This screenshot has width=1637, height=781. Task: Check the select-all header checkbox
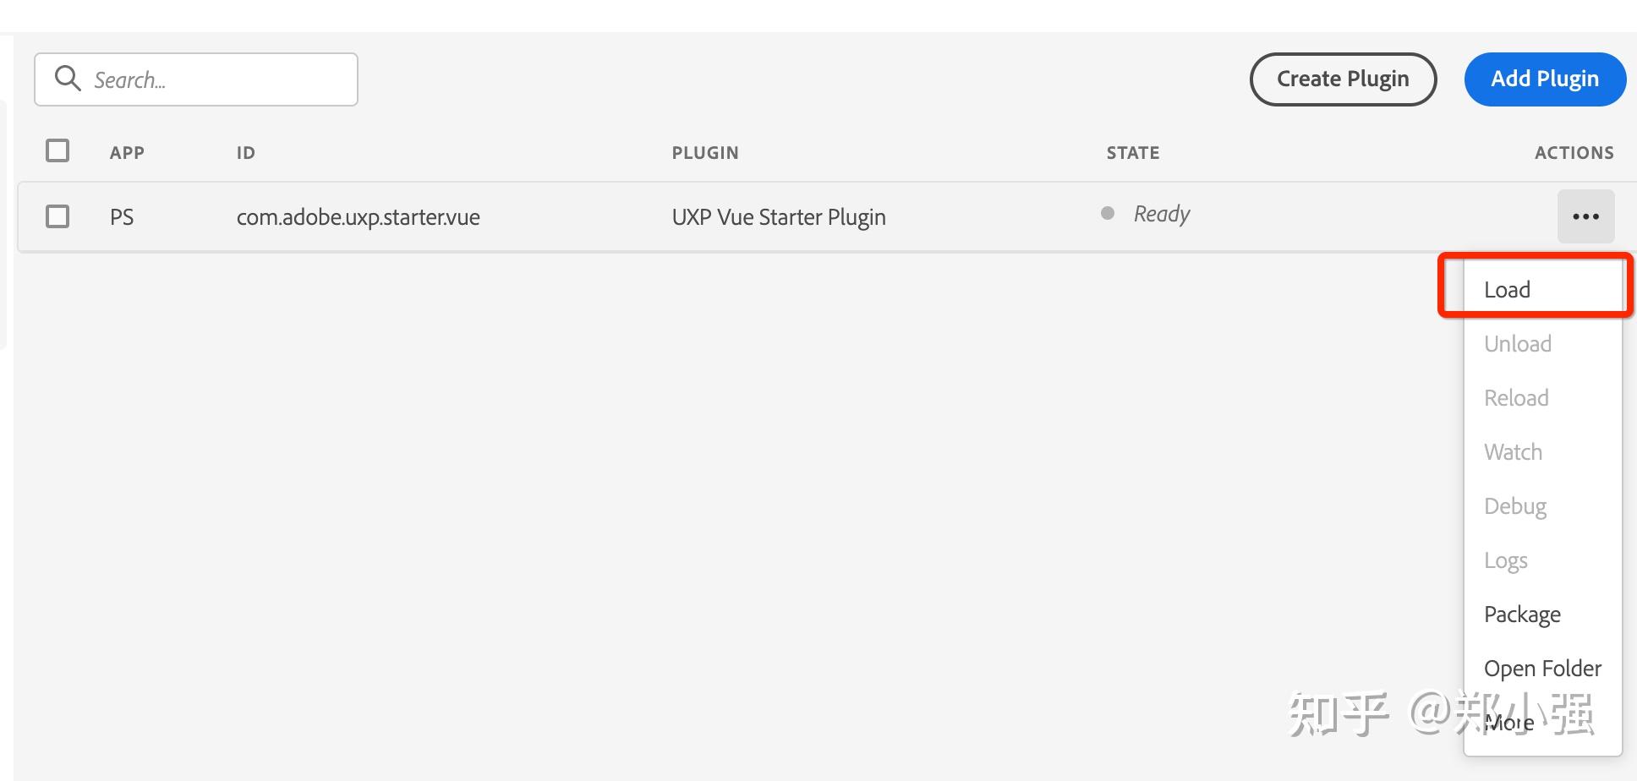coord(57,150)
